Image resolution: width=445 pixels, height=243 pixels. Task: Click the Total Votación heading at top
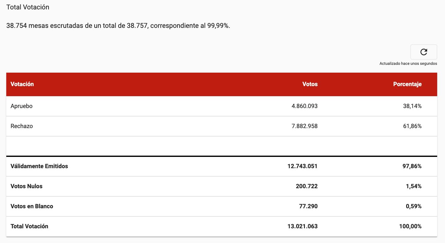[28, 7]
